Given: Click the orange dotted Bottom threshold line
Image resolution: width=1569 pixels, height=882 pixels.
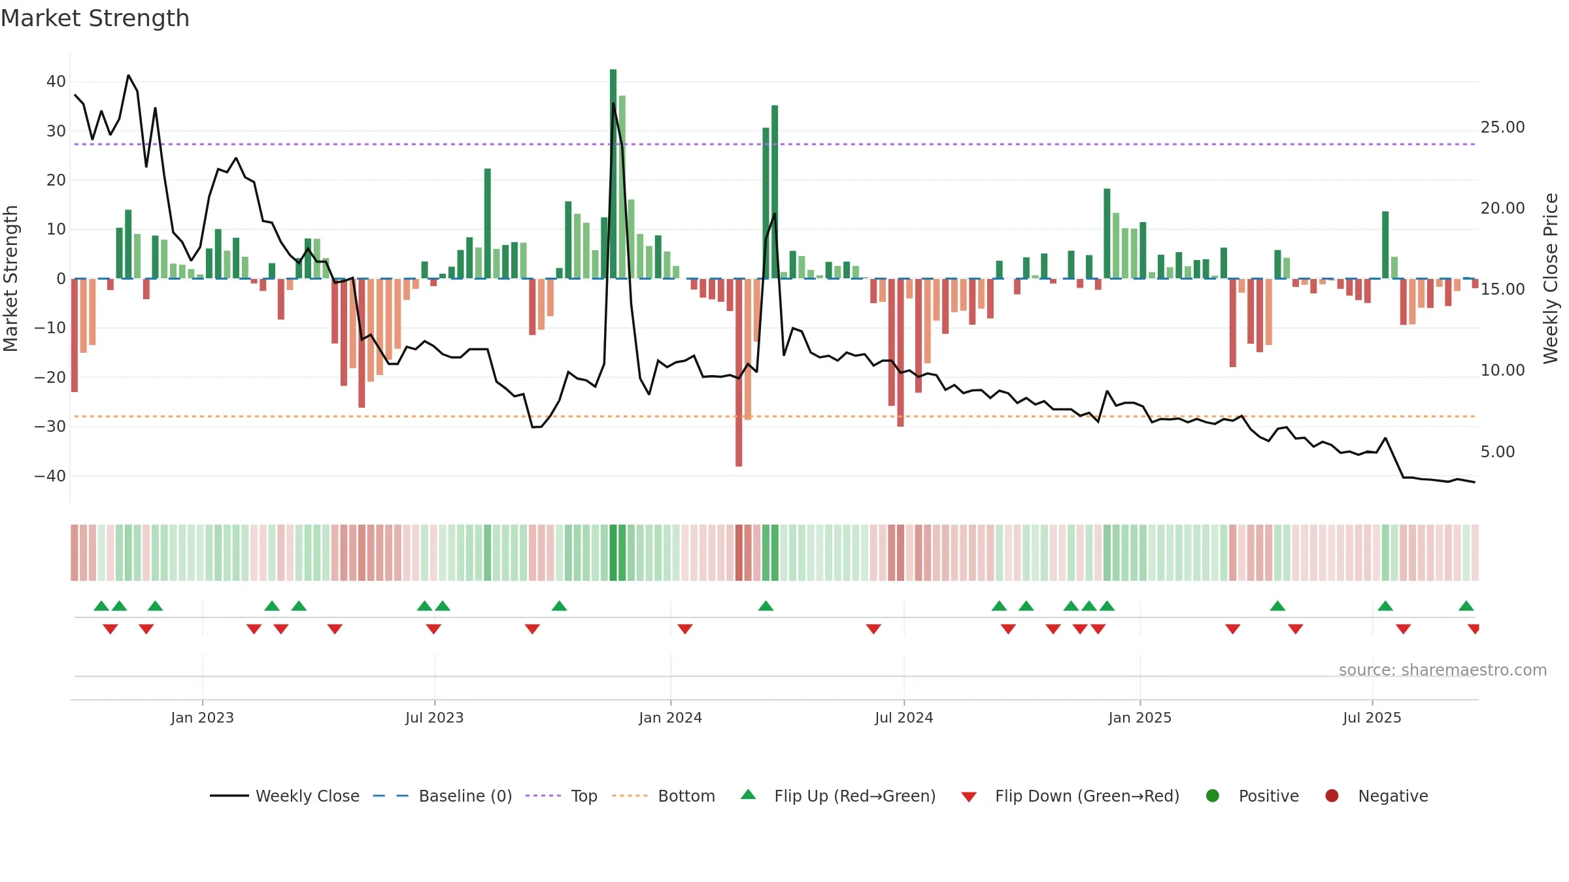Looking at the screenshot, I should (x=775, y=416).
